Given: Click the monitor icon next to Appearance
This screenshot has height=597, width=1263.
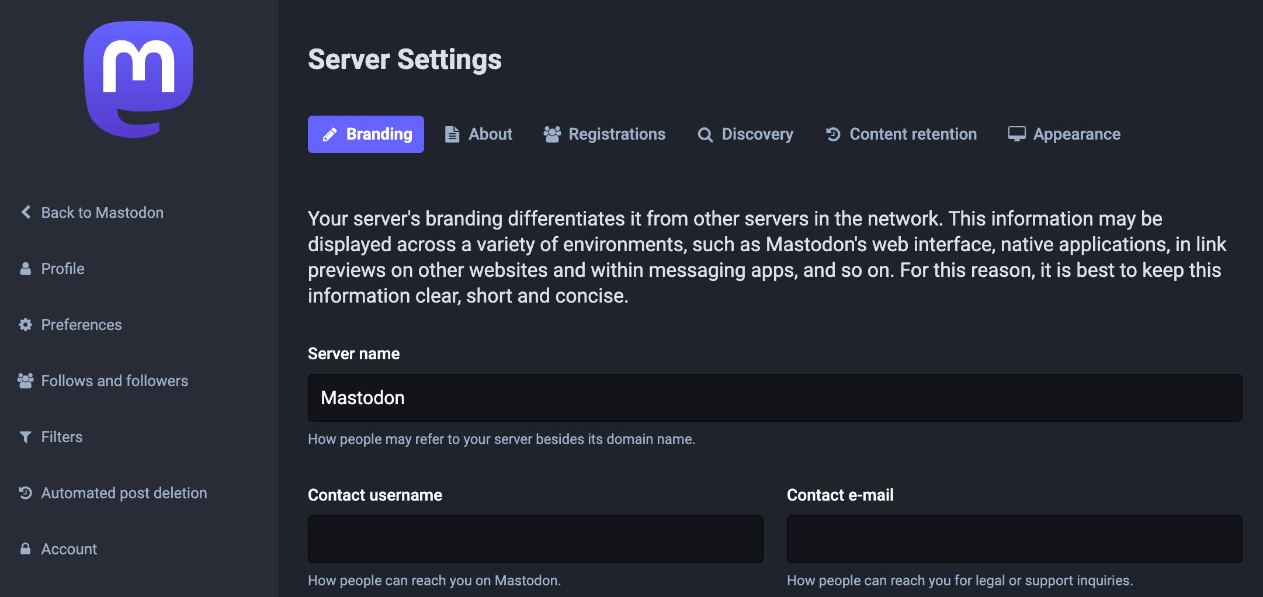Looking at the screenshot, I should coord(1016,134).
